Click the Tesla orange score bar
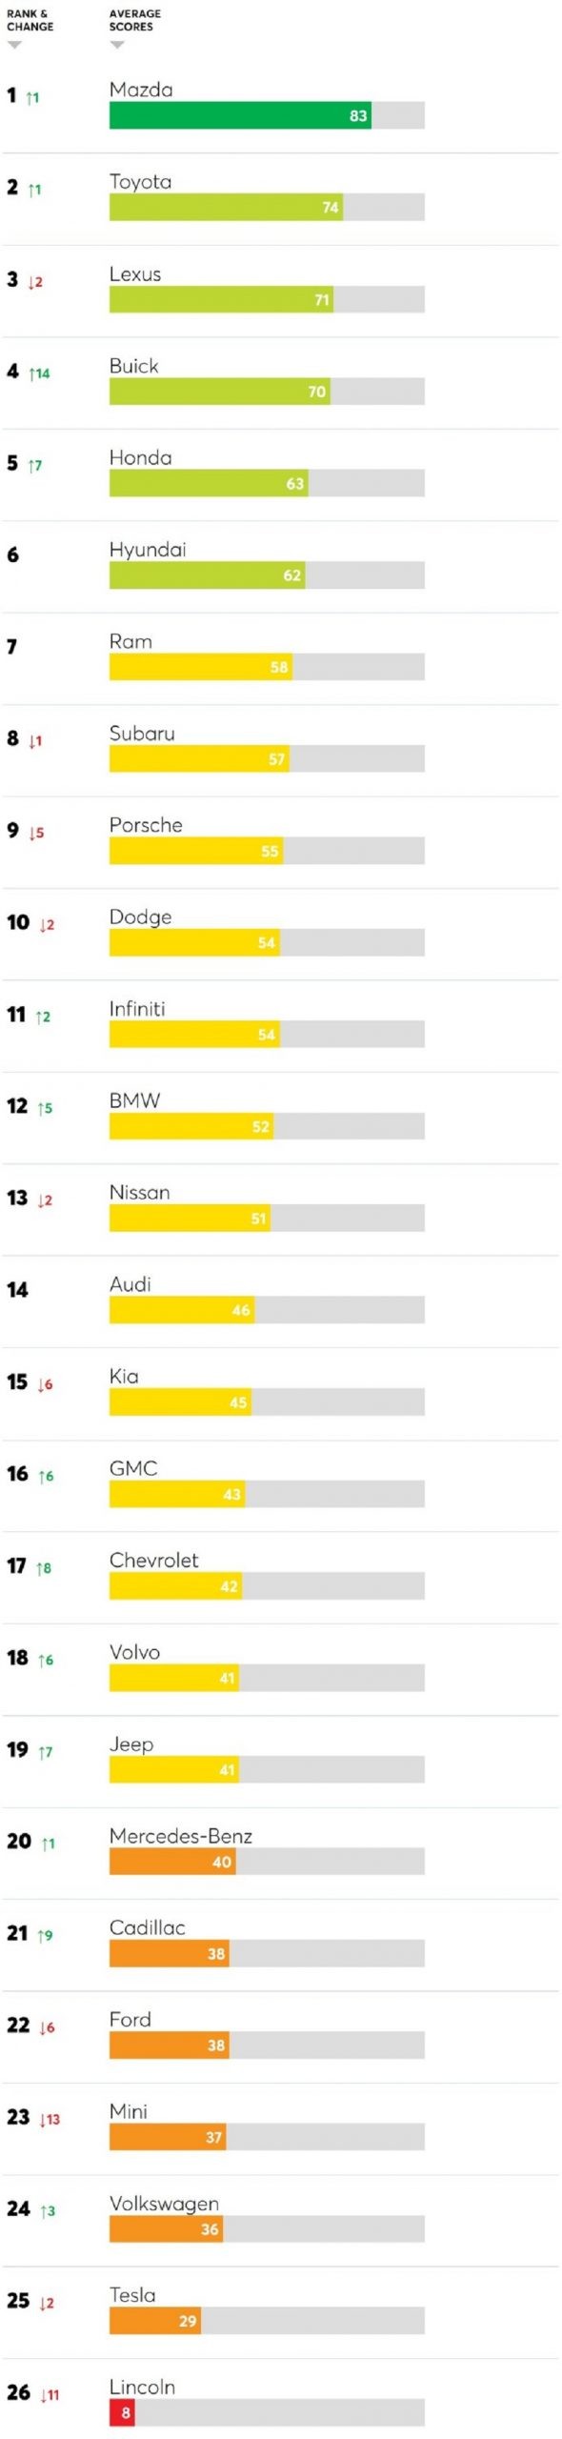The height and width of the screenshot is (2439, 562). pos(155,2321)
